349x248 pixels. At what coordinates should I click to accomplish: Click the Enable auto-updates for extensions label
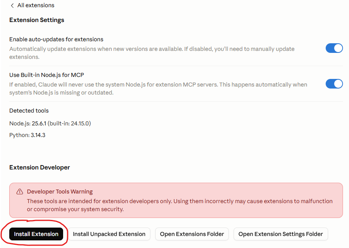[x=56, y=39]
